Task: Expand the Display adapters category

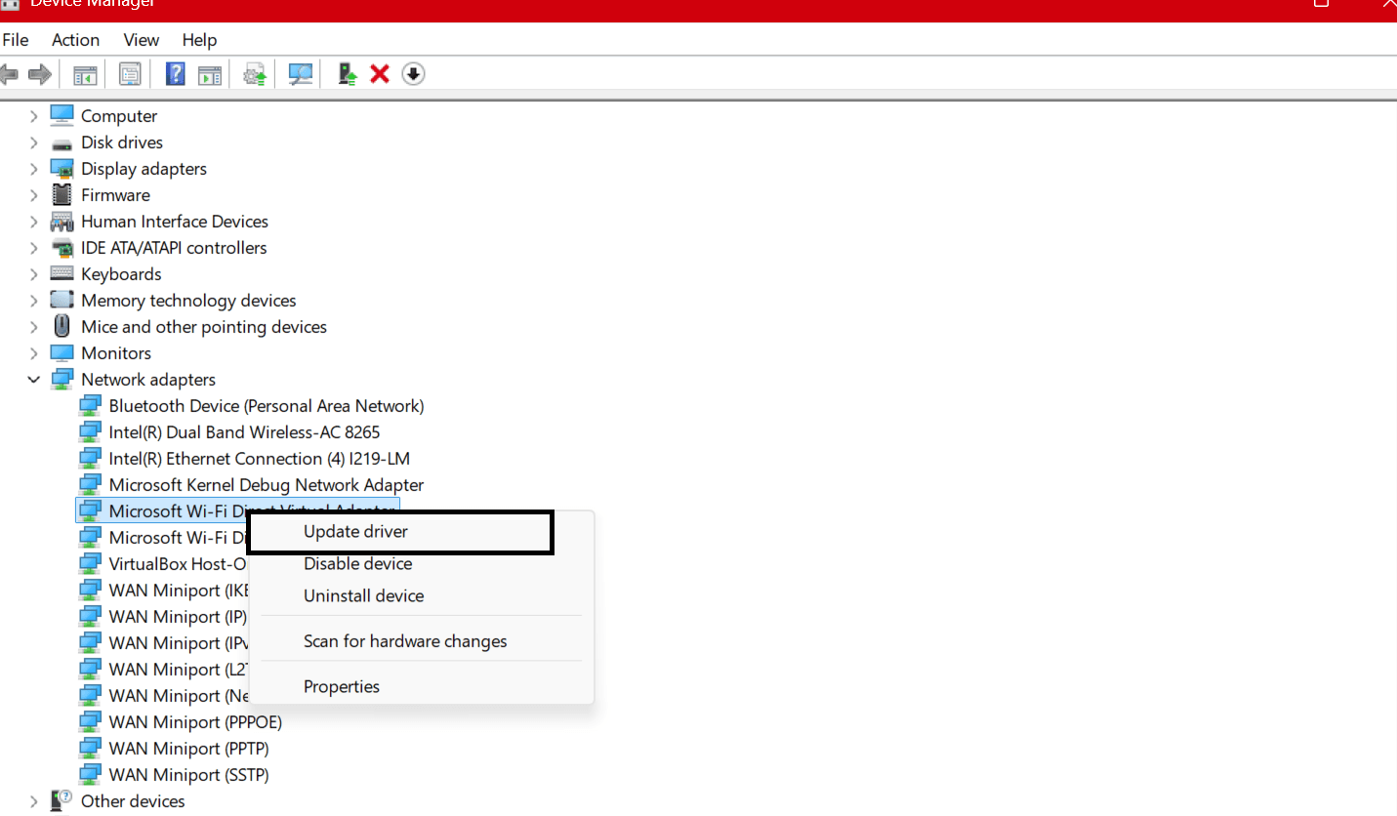Action: click(34, 168)
